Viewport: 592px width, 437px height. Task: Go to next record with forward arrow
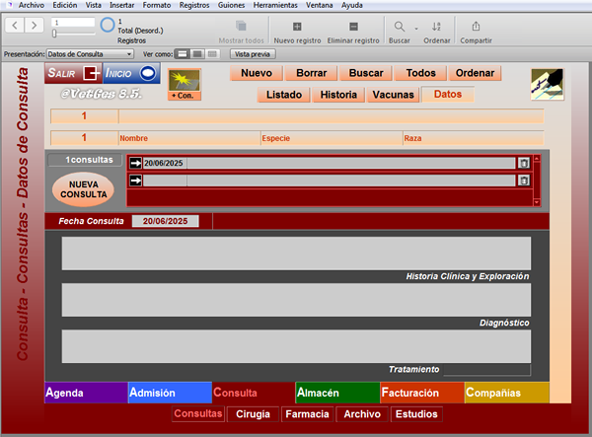34,26
